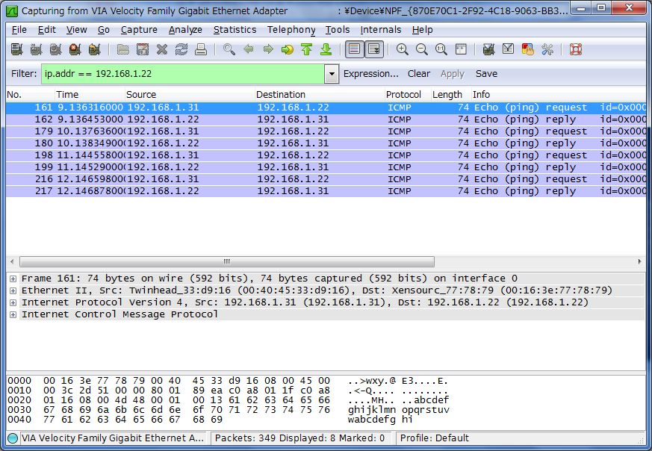Screen dimensions: 652x451
Task: Stop the running live capture
Action: coord(75,49)
